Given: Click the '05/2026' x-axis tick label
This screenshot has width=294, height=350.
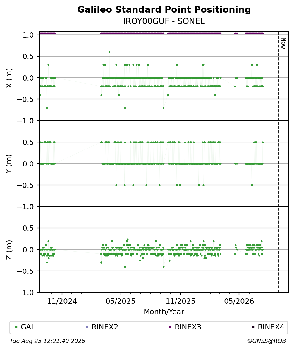Looking at the screenshot, I should (239, 301).
